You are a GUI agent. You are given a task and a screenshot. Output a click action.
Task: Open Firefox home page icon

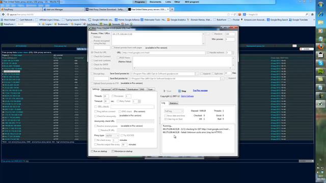pos(312,15)
